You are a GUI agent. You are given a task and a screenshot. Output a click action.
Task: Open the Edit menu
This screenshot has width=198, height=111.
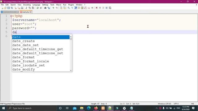click(x=7, y=5)
